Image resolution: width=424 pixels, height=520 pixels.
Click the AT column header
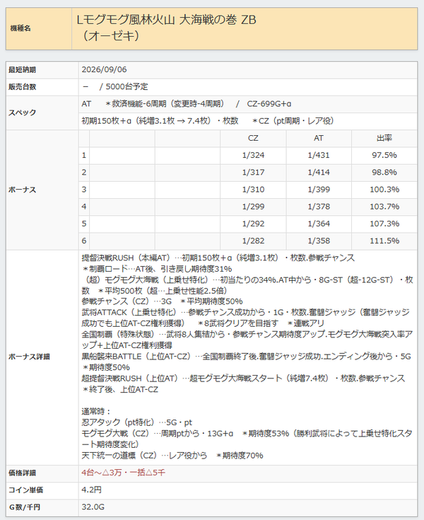(x=319, y=138)
